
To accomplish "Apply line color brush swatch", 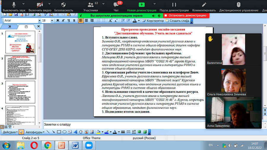I will click(107, 132).
